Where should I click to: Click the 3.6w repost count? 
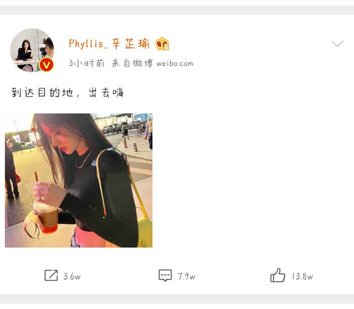point(72,276)
